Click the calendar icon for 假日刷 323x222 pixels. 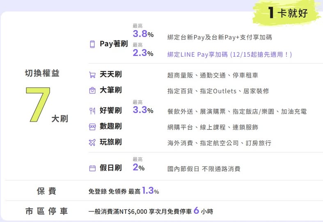(92, 168)
